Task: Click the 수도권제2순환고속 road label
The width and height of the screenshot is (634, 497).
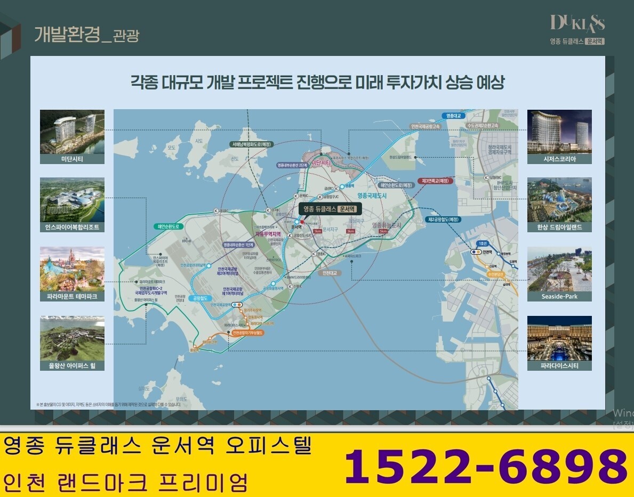Action: (483, 126)
